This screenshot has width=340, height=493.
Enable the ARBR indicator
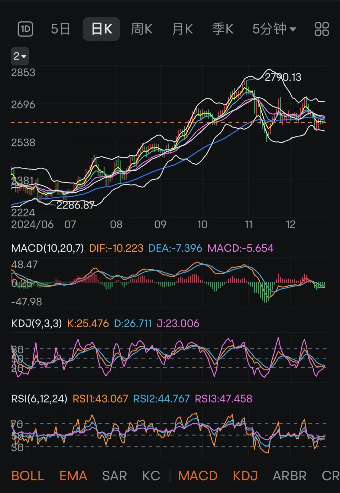coord(290,476)
